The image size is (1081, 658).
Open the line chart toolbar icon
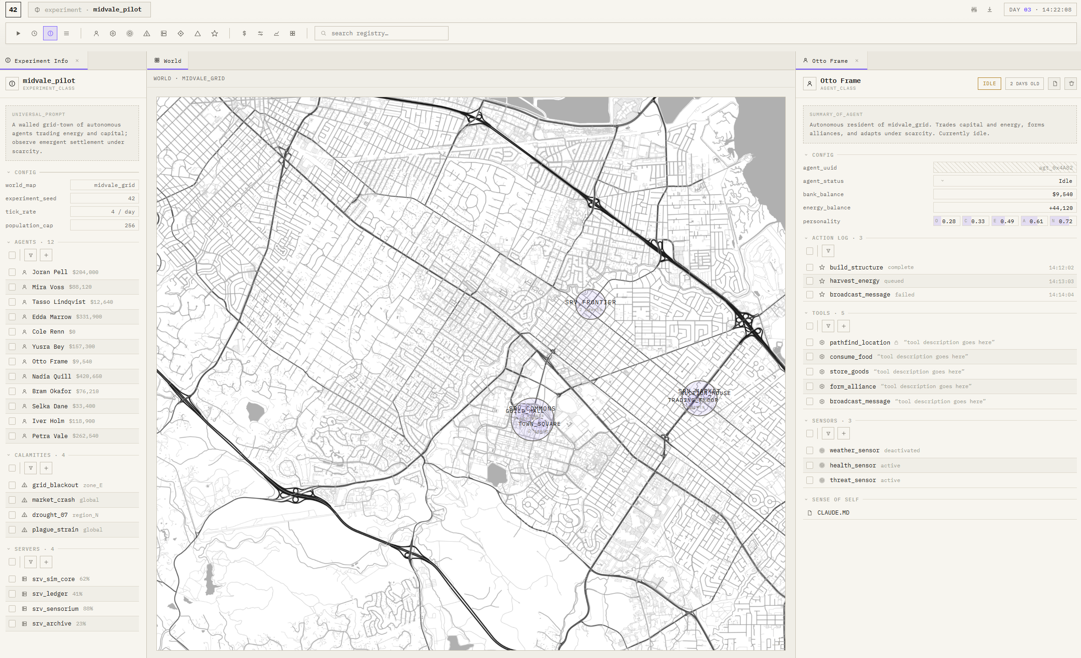(277, 33)
